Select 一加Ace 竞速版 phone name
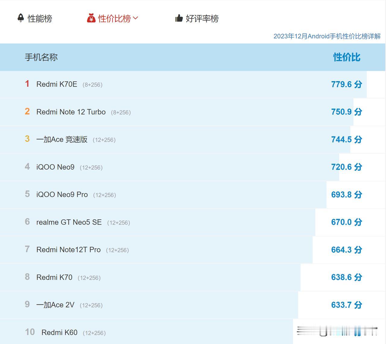Image resolution: width=386 pixels, height=344 pixels. coord(62,139)
